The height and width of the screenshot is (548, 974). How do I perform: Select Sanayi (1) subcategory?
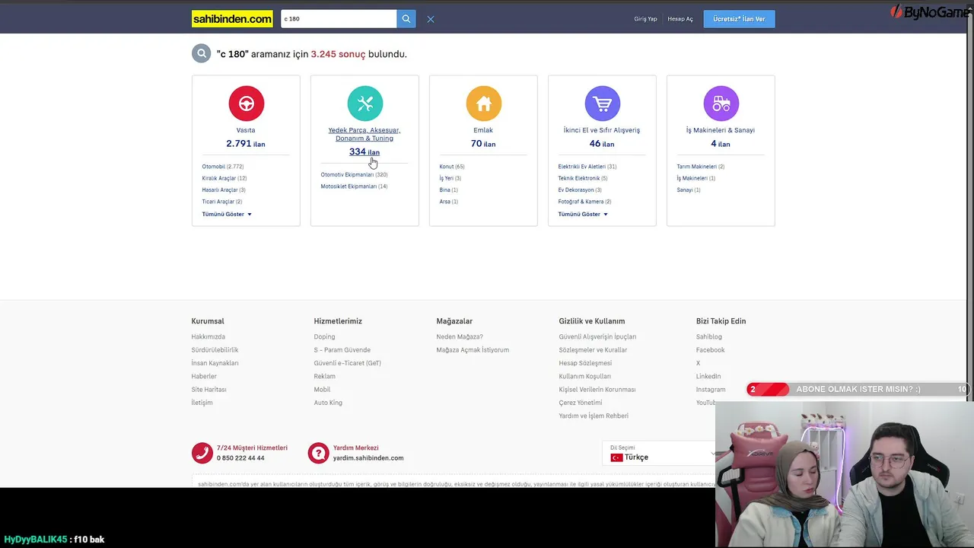689,190
